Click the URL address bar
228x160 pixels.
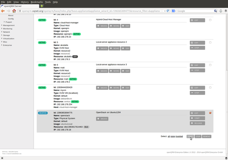coord(91,11)
